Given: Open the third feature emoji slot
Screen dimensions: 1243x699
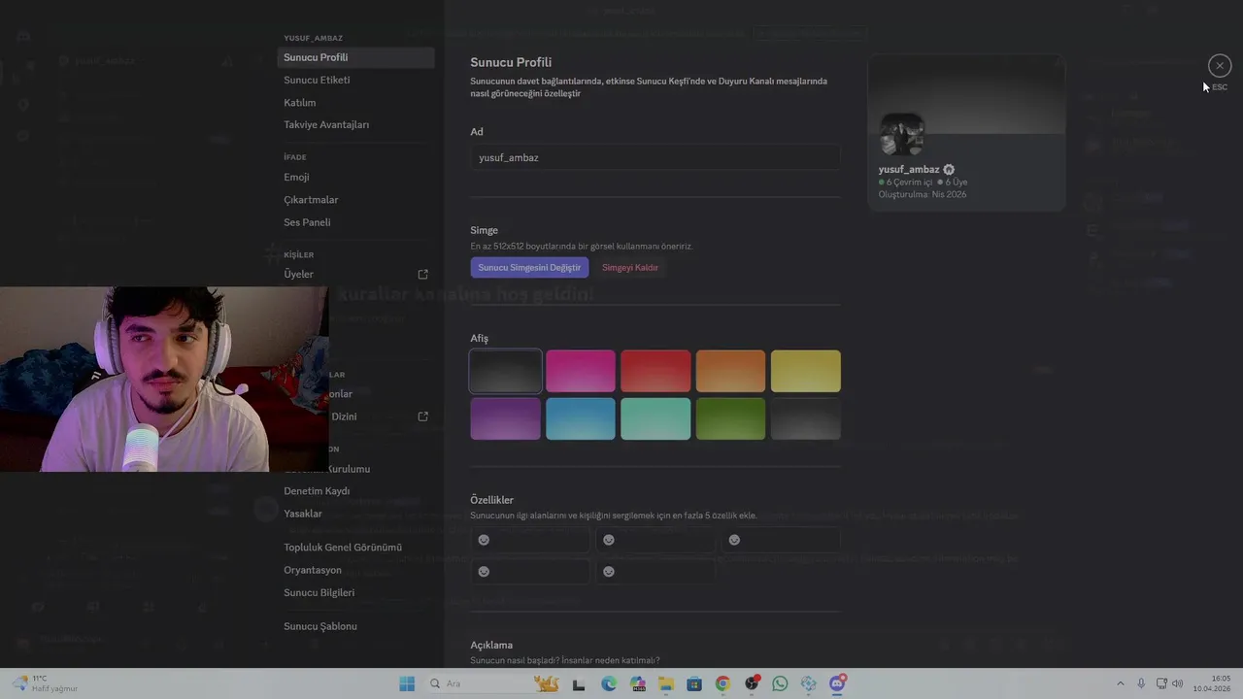Looking at the screenshot, I should tap(781, 540).
